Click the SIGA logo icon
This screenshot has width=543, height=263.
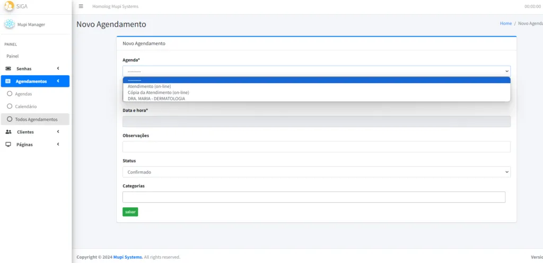pyautogui.click(x=9, y=6)
